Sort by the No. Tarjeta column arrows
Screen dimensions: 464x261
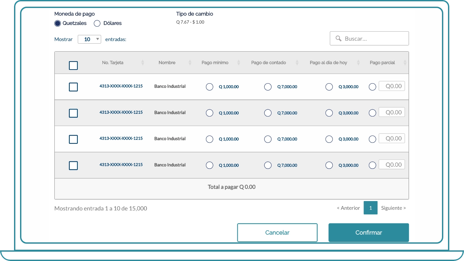pos(143,63)
